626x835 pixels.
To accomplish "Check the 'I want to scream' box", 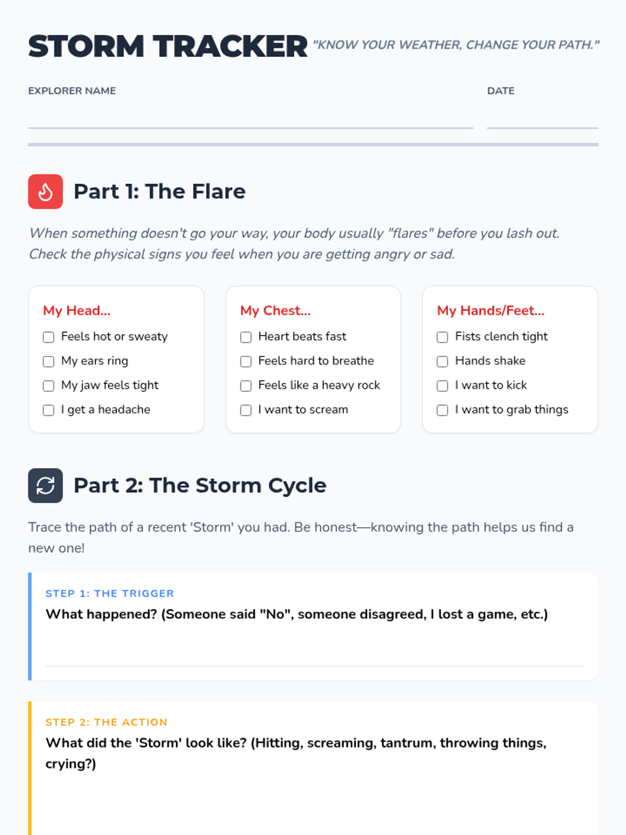I will (x=246, y=410).
